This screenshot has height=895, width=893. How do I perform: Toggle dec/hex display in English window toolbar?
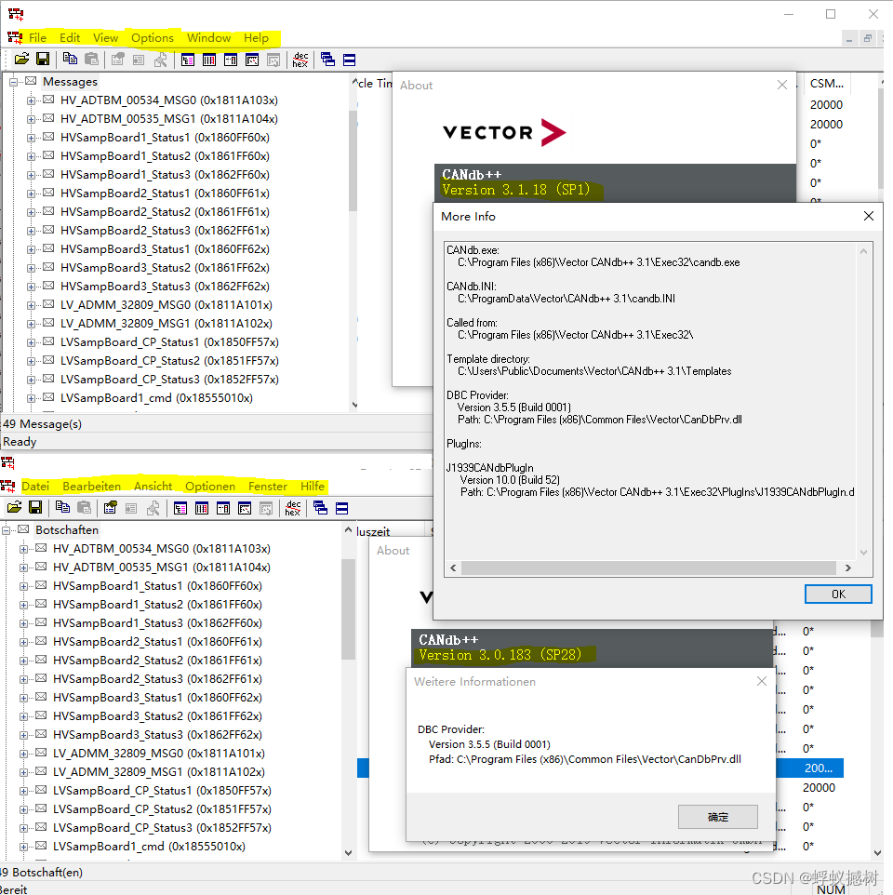point(300,60)
